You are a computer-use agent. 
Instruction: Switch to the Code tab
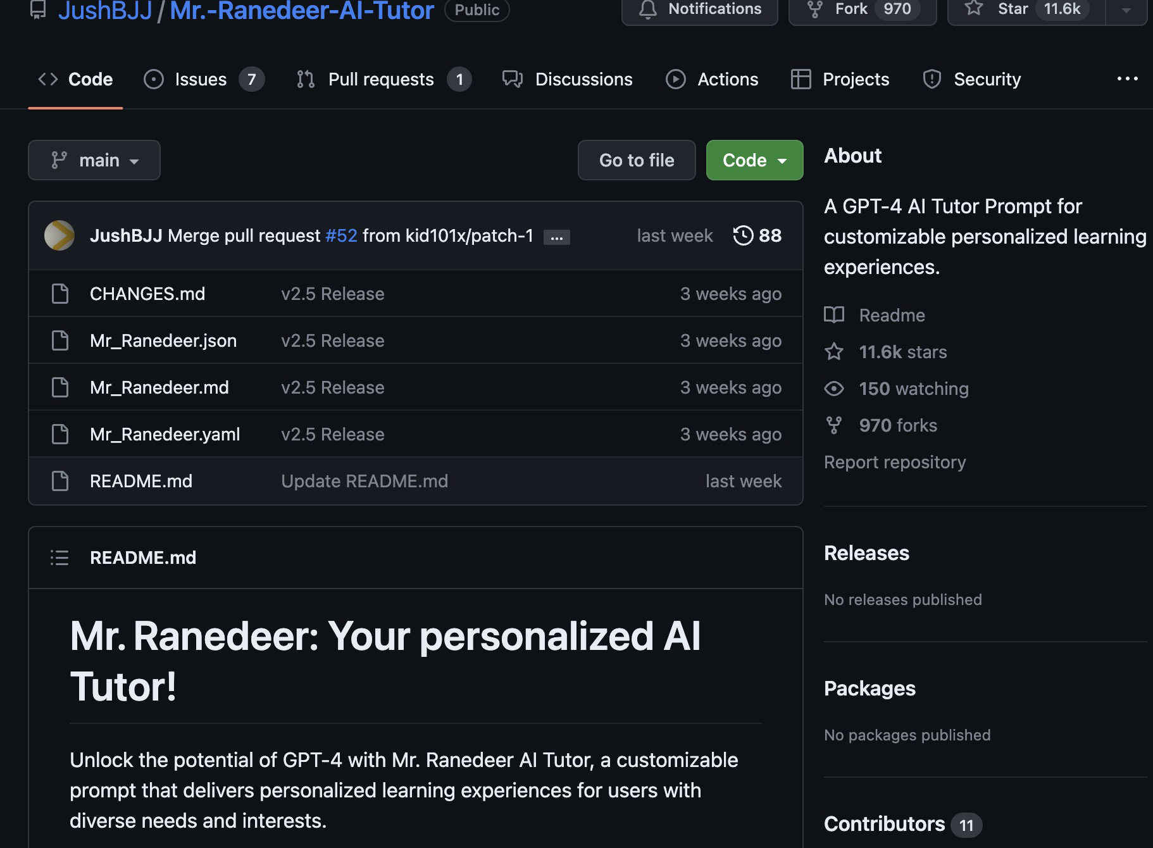[x=75, y=79]
